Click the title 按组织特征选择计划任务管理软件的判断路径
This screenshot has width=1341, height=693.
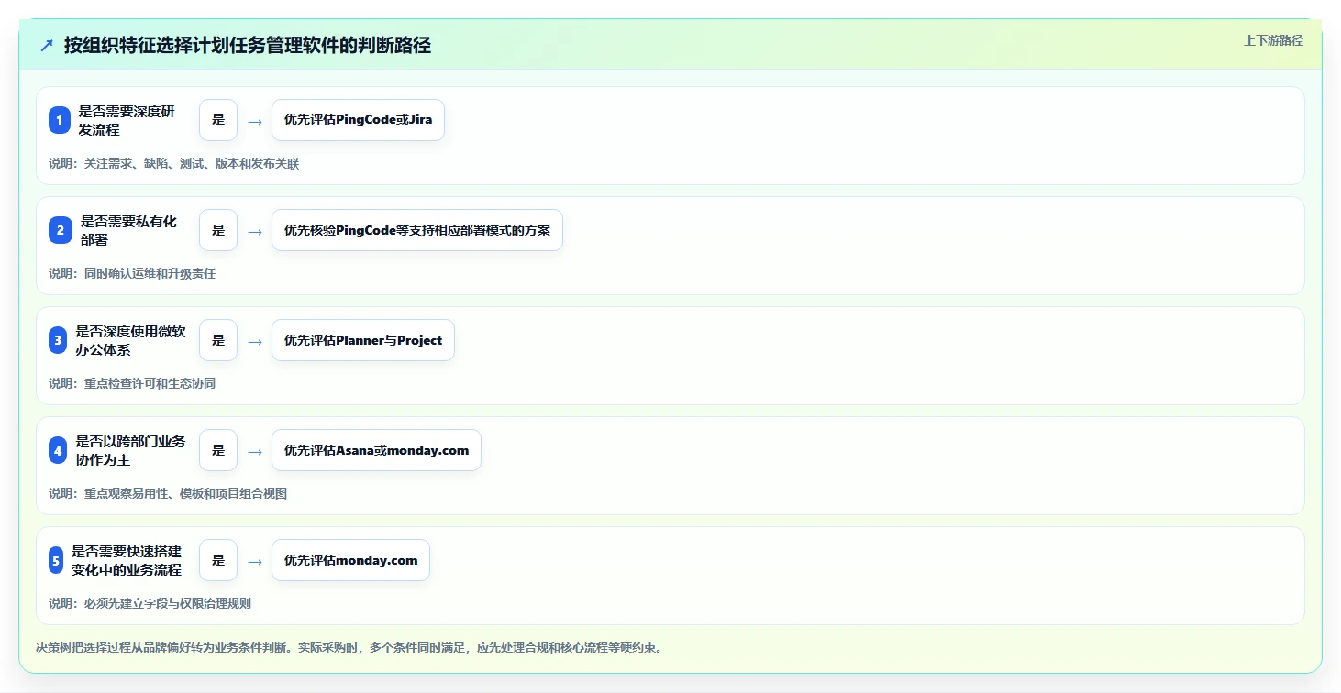248,45
